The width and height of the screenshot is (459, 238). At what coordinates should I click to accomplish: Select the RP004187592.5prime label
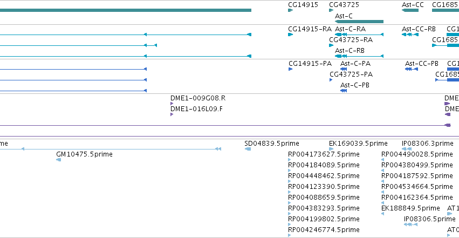coord(417,176)
